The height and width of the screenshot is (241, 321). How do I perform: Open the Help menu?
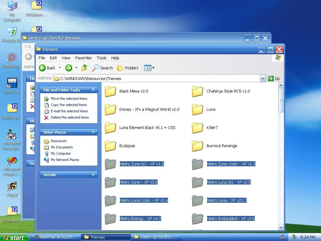click(115, 58)
